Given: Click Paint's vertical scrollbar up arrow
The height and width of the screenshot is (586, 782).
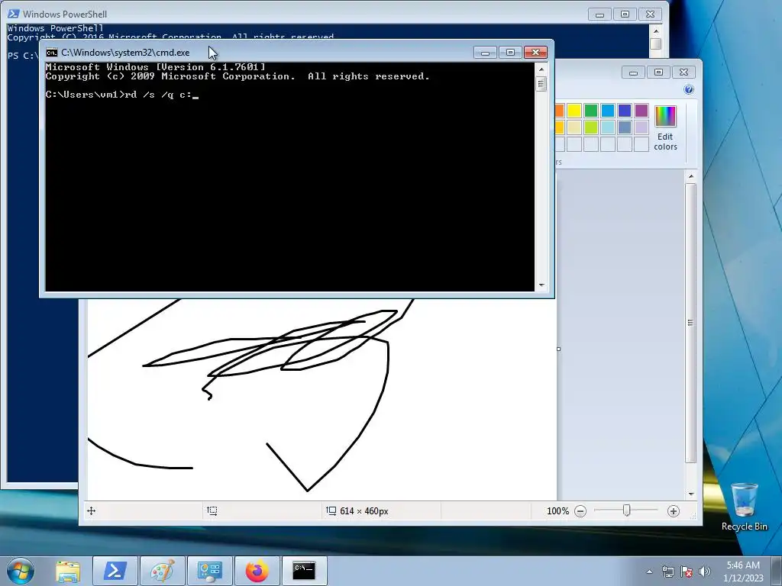Looking at the screenshot, I should 691,176.
